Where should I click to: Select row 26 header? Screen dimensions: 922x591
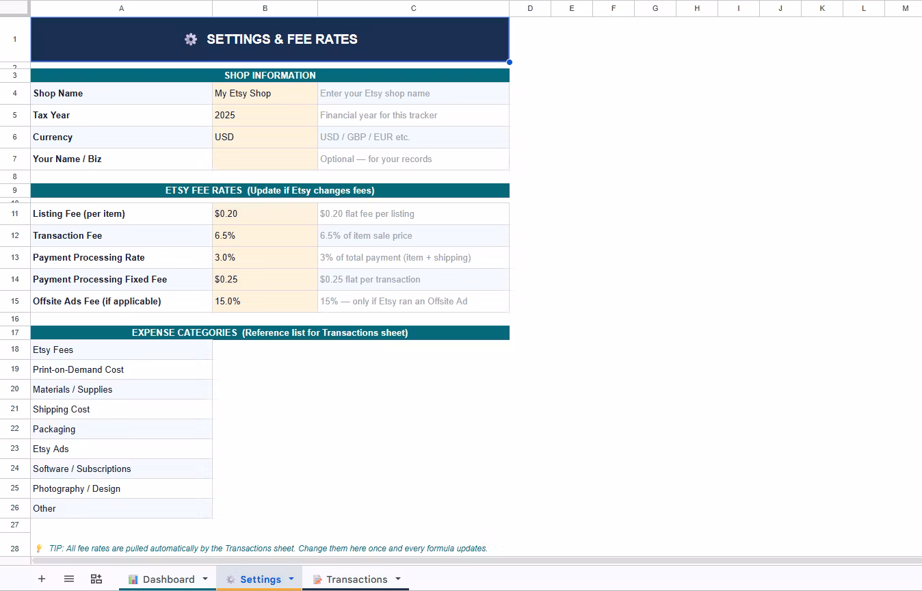click(15, 508)
